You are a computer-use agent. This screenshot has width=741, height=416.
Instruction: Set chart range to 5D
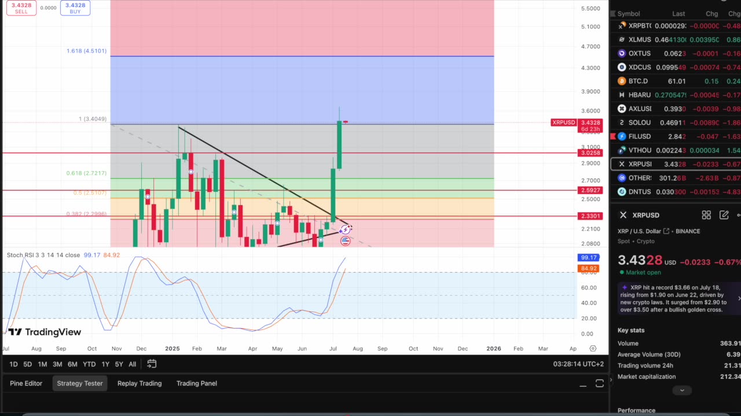pos(27,364)
